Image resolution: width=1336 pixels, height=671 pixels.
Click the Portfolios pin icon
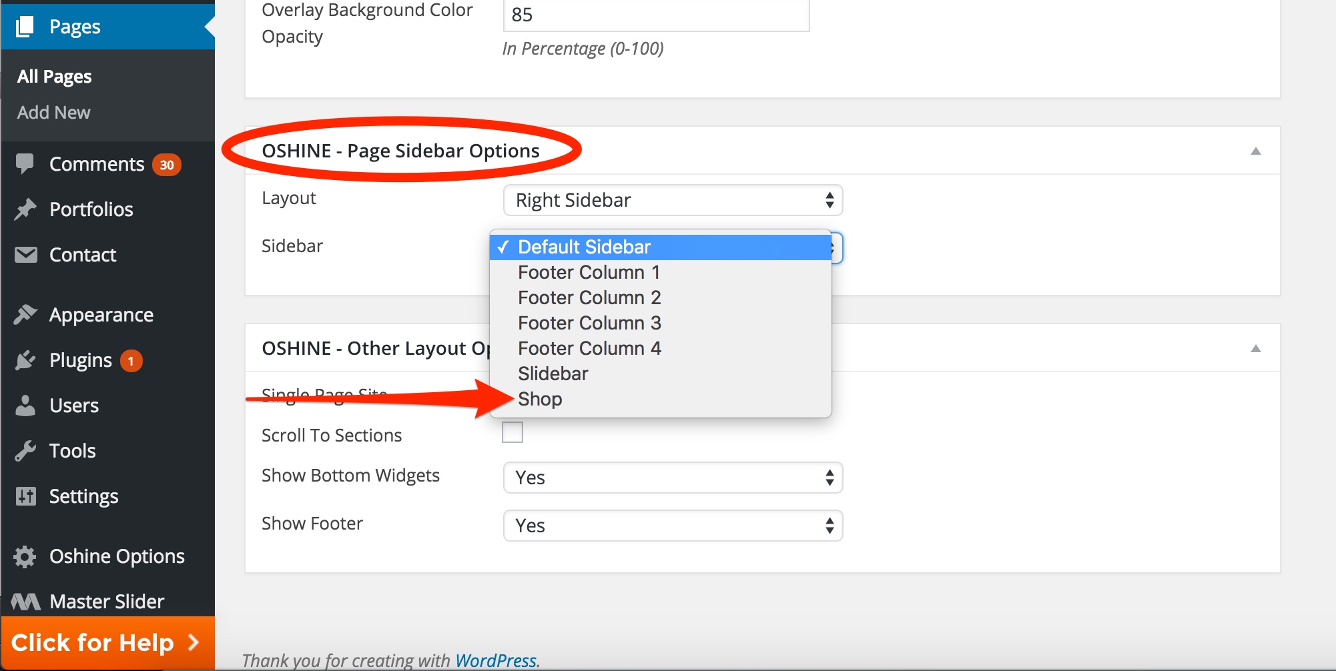(x=25, y=209)
